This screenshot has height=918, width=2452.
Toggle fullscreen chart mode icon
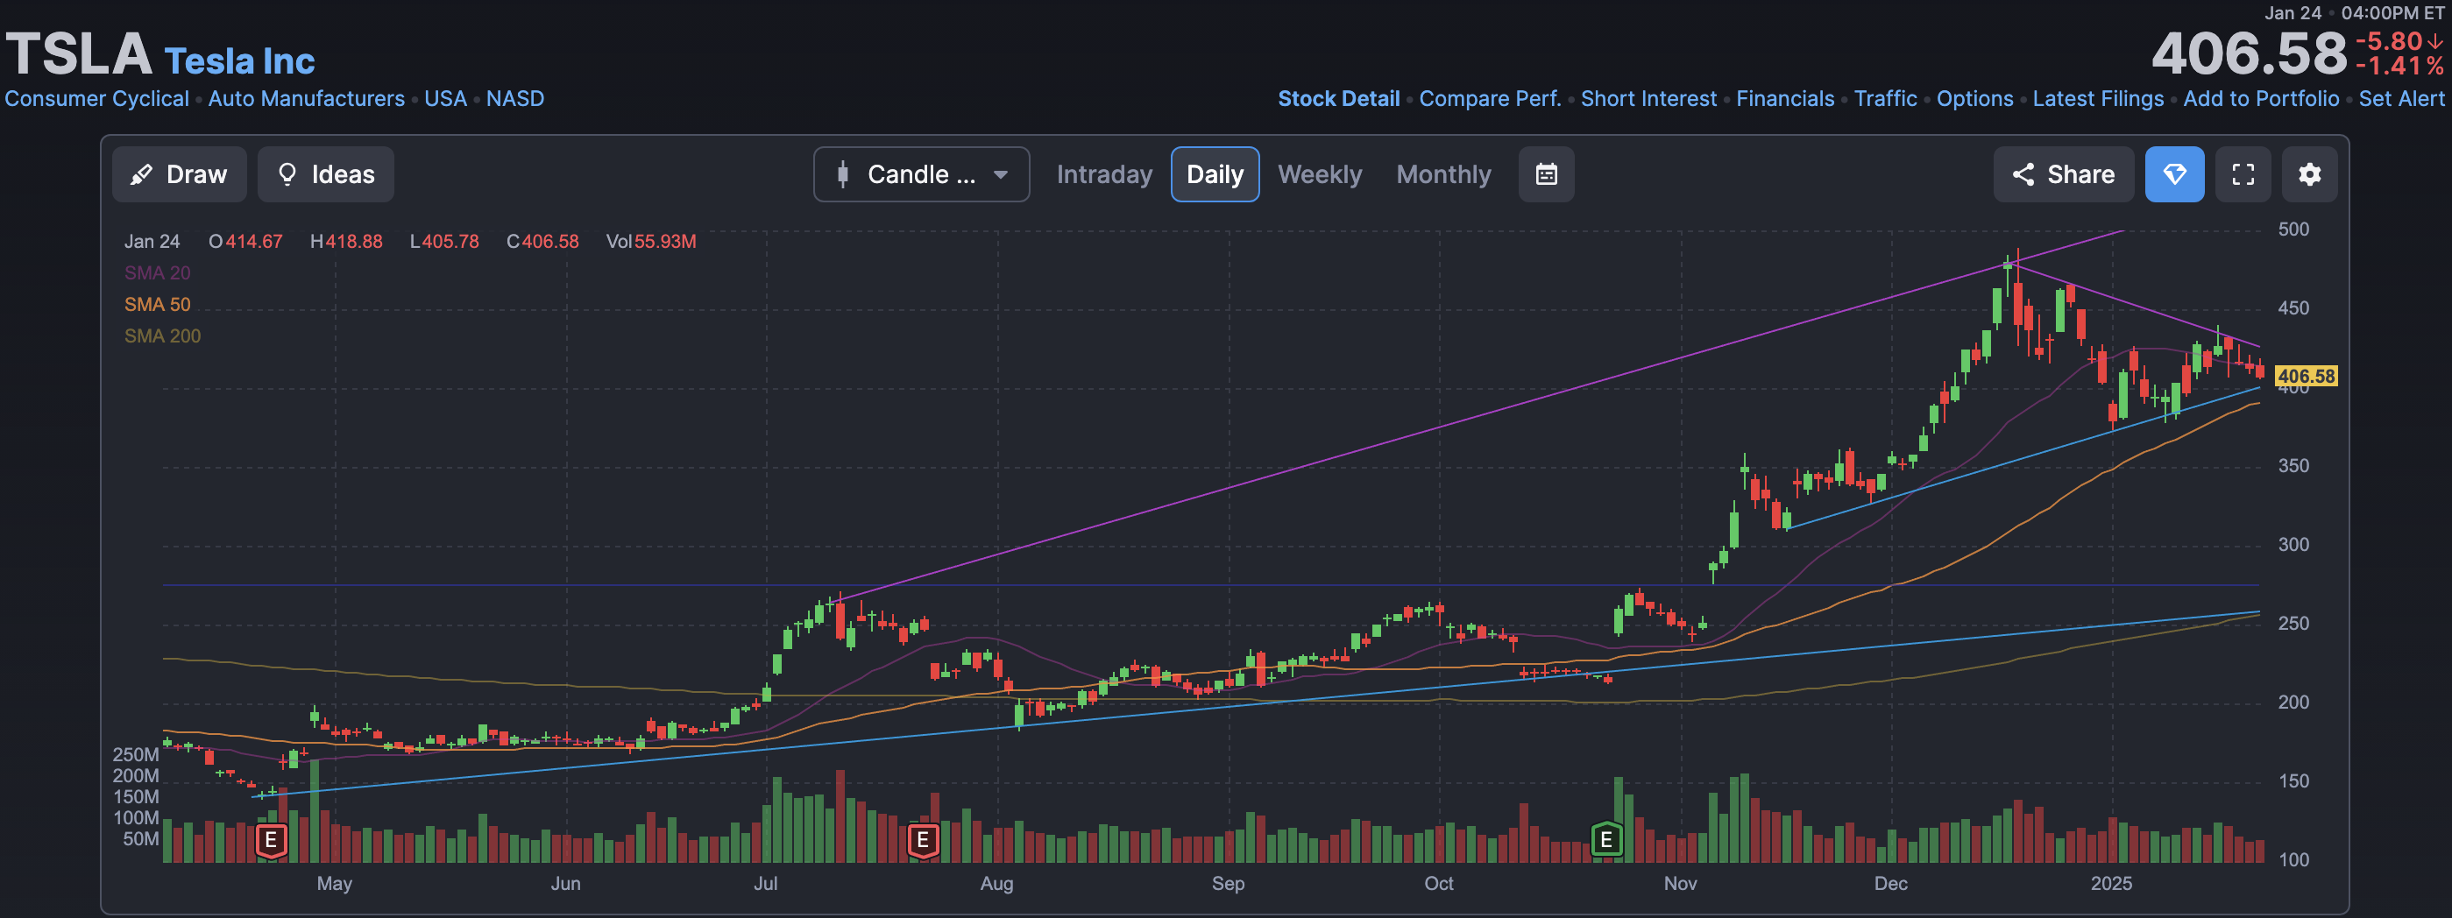[x=2243, y=174]
